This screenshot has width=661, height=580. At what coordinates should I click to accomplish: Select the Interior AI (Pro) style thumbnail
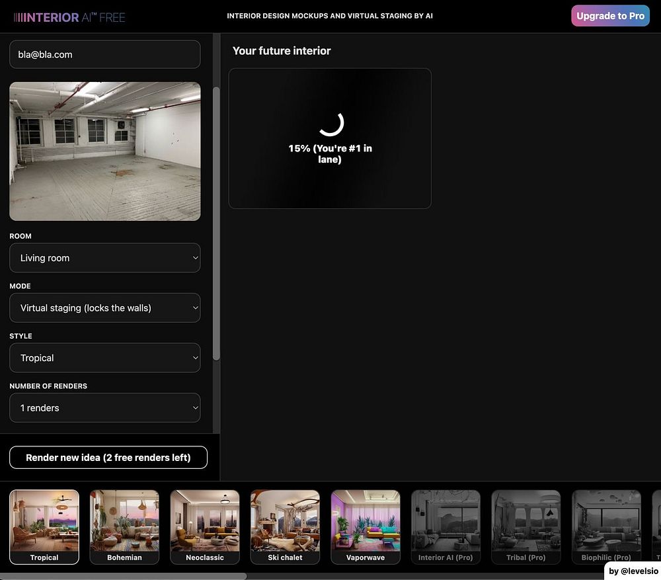(x=446, y=527)
